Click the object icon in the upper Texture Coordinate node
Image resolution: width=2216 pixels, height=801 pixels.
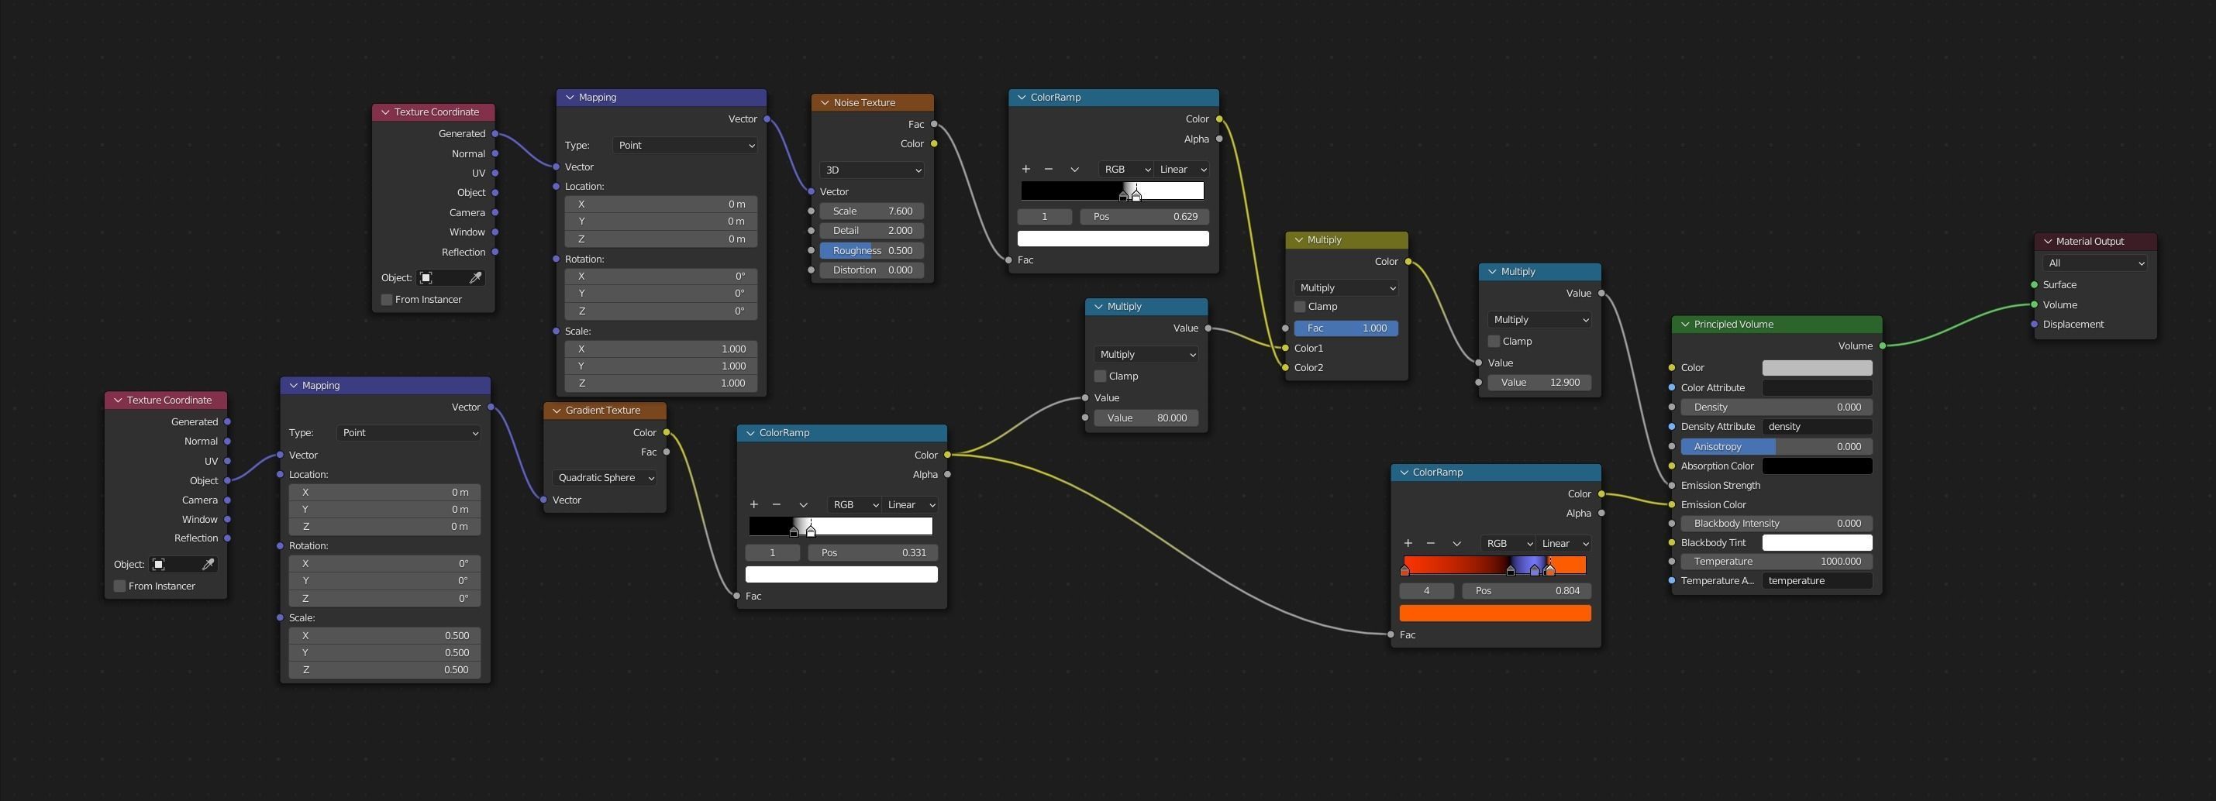[426, 277]
